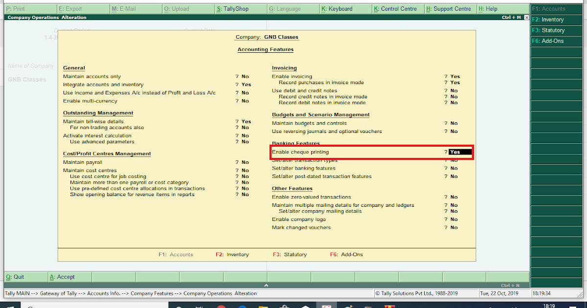Enable the company logo option

tap(453, 220)
